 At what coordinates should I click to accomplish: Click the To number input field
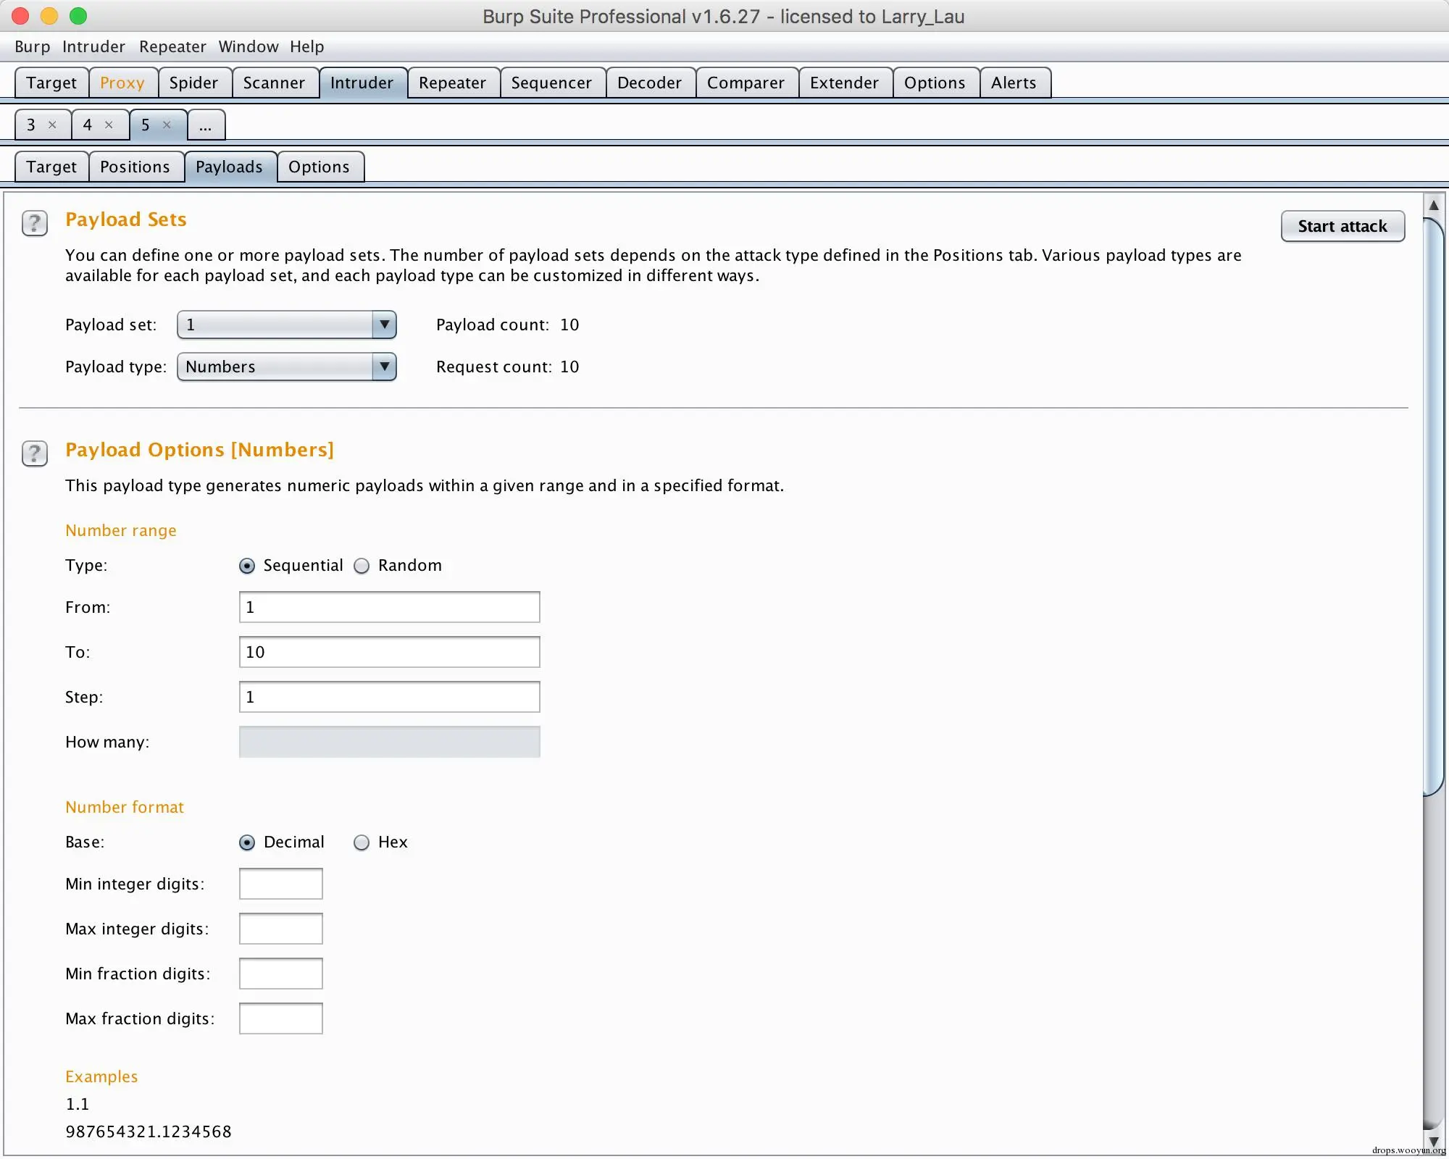pyautogui.click(x=389, y=652)
